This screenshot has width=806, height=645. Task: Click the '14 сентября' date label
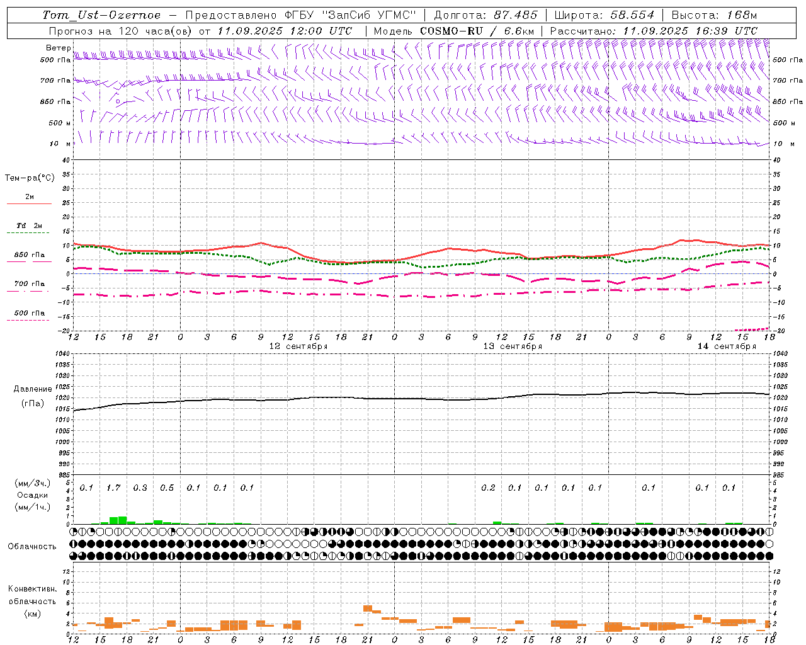coord(727,346)
